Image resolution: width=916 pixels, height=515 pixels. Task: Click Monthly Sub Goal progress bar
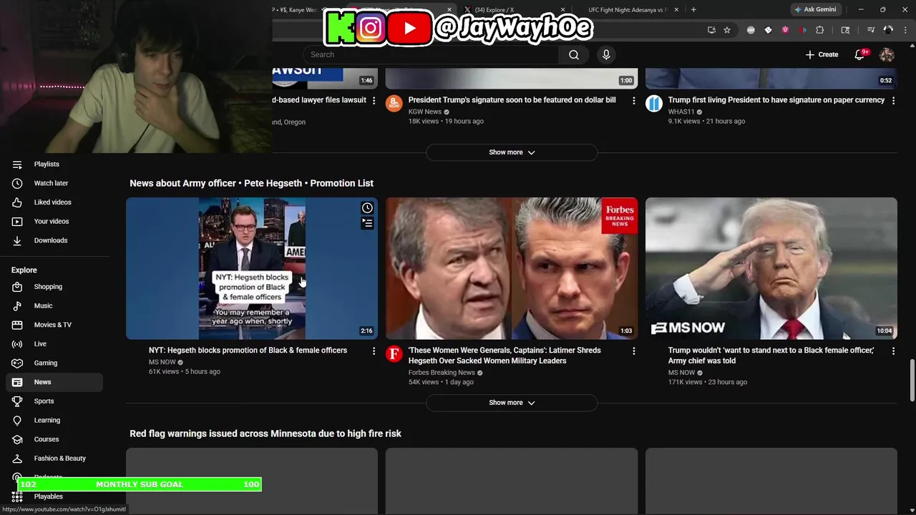point(140,484)
